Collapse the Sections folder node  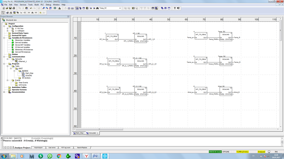pos(14,71)
